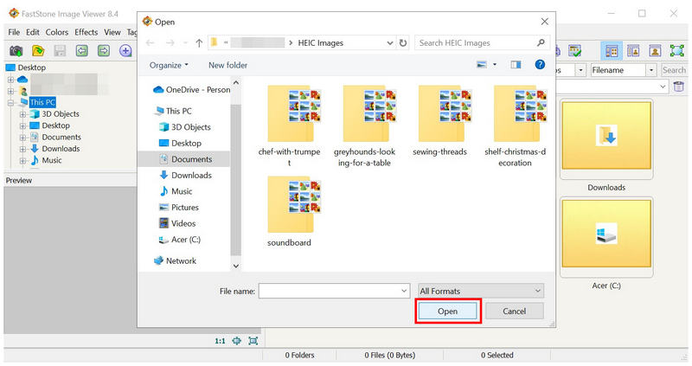
Task: Click the next image green arrow icon
Action: pyautogui.click(x=103, y=50)
